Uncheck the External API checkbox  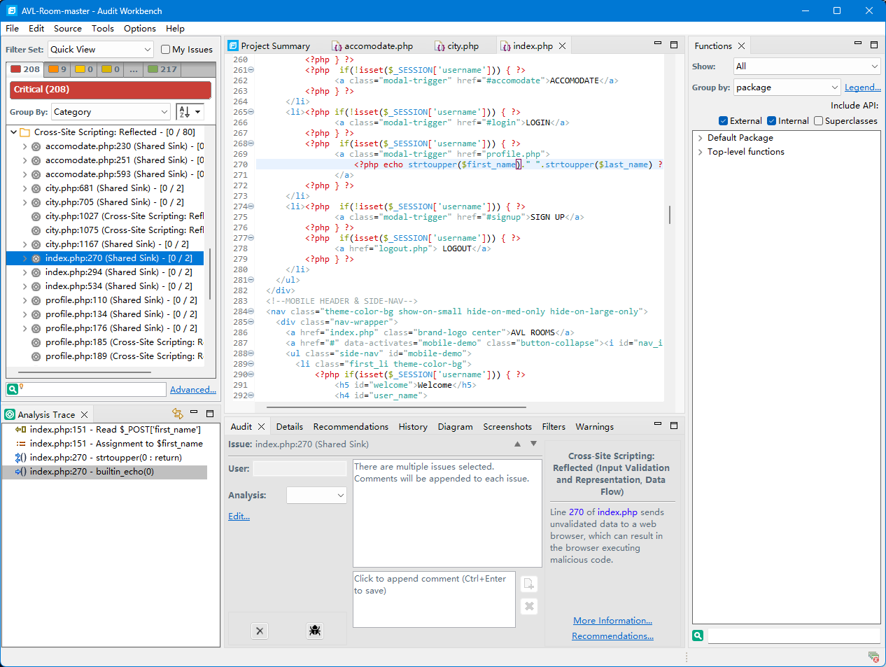[x=723, y=121]
